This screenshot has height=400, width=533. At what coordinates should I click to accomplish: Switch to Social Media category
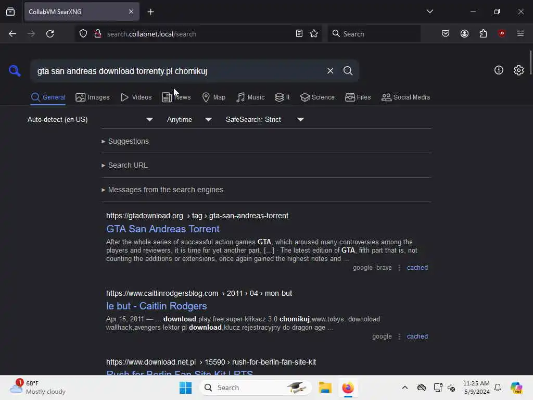coord(405,97)
